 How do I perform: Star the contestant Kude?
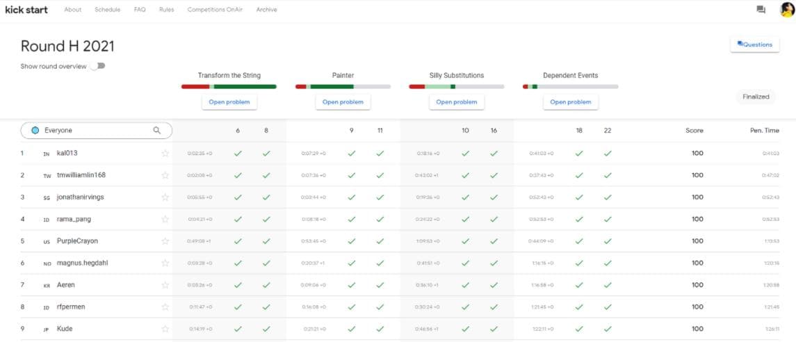click(165, 329)
